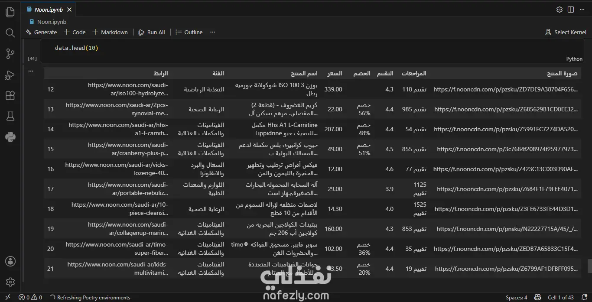This screenshot has height=302, width=592.
Task: Click price 207.00 cell
Action: pos(333,129)
